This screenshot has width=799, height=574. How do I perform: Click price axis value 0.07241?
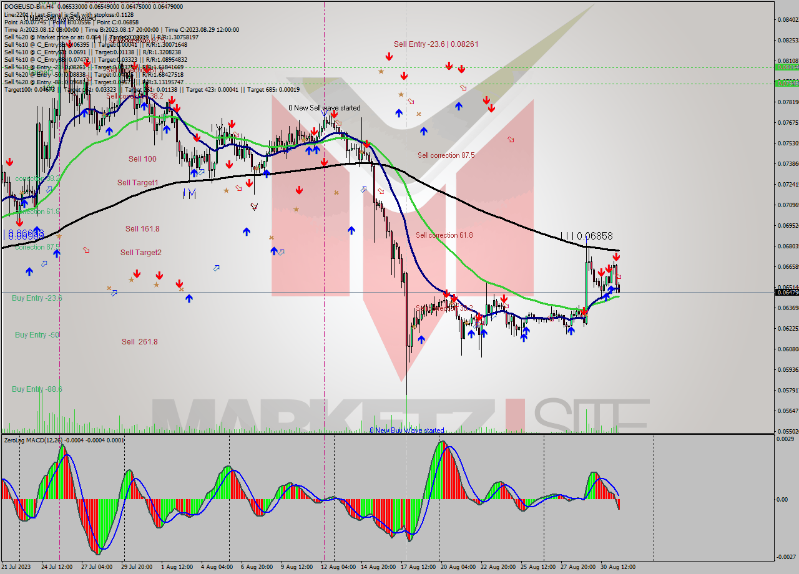[x=788, y=184]
